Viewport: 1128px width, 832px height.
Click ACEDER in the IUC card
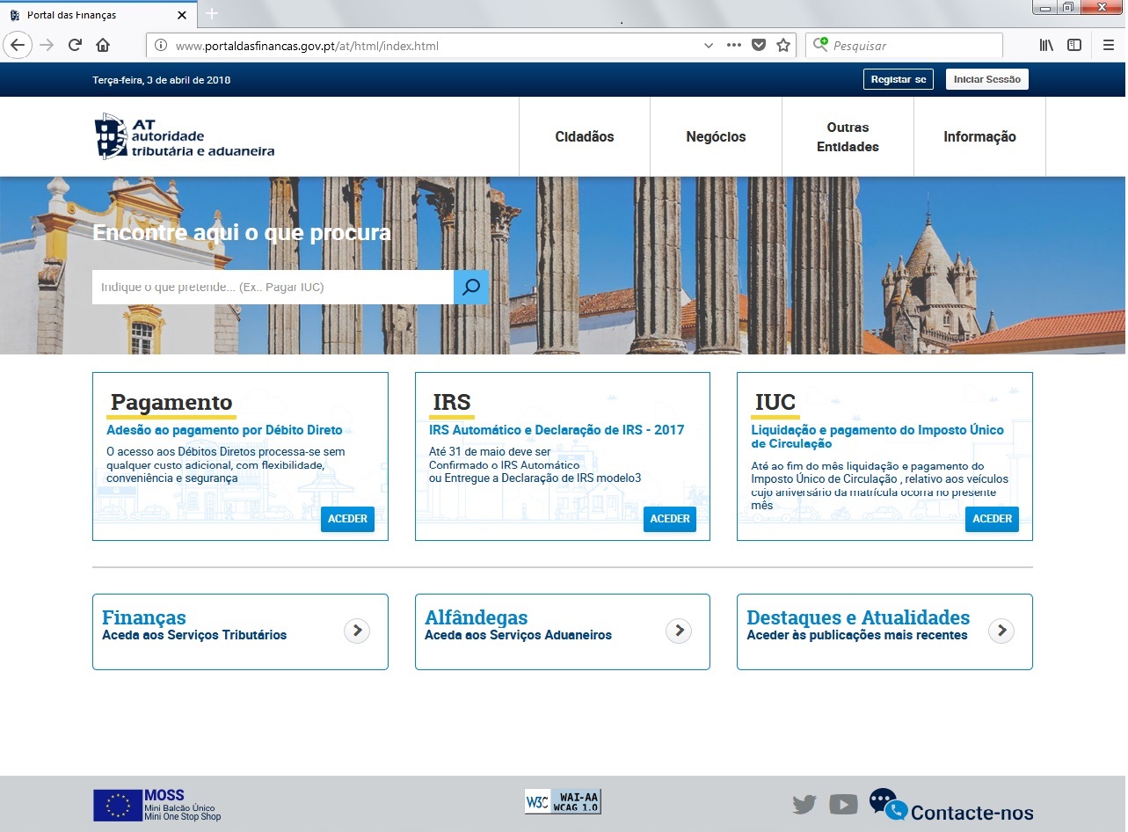coord(993,519)
